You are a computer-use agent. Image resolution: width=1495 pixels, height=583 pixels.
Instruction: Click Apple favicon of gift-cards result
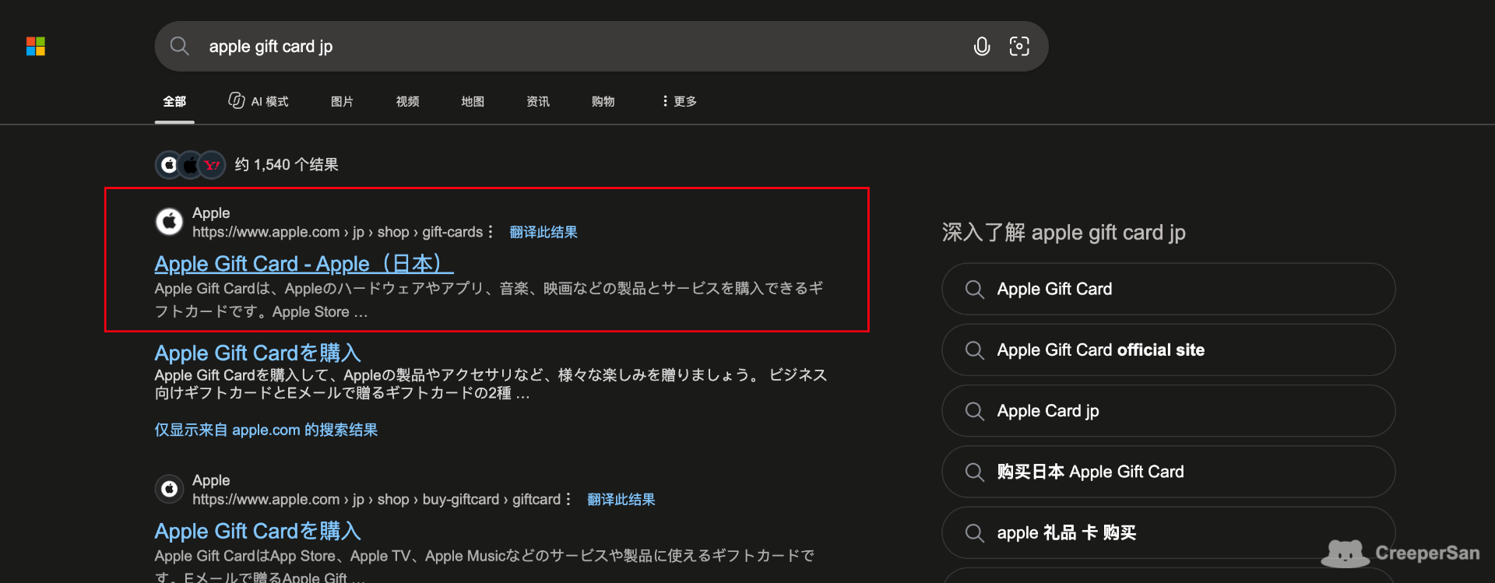point(169,222)
